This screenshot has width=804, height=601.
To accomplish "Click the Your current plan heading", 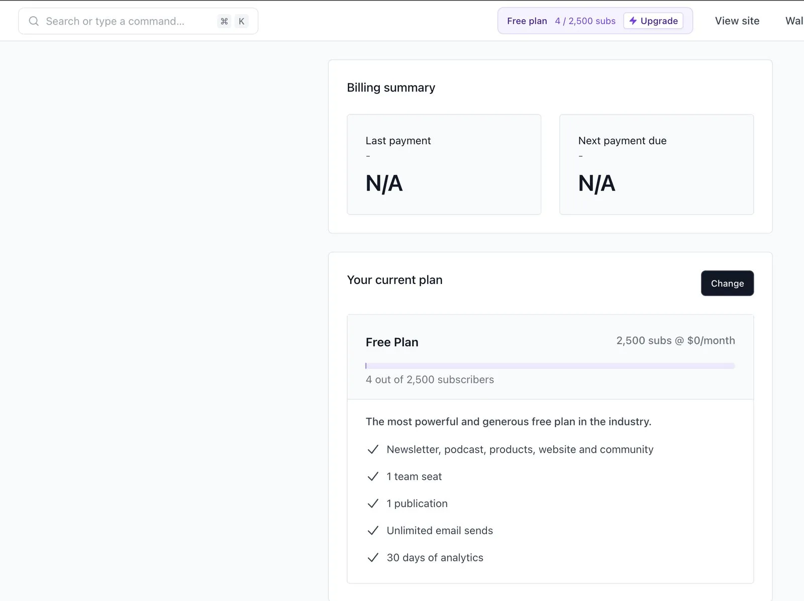I will point(394,280).
